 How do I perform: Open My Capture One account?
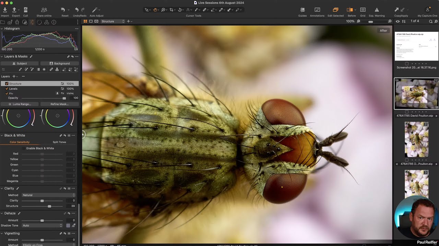[427, 10]
